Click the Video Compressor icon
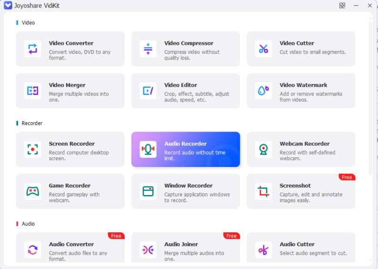The height and width of the screenshot is (269, 378). pyautogui.click(x=148, y=49)
